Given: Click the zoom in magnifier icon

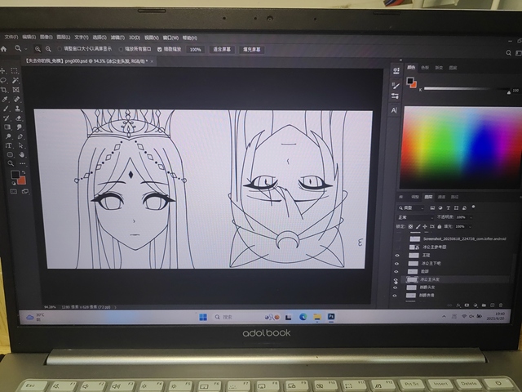Looking at the screenshot, I should [x=38, y=49].
